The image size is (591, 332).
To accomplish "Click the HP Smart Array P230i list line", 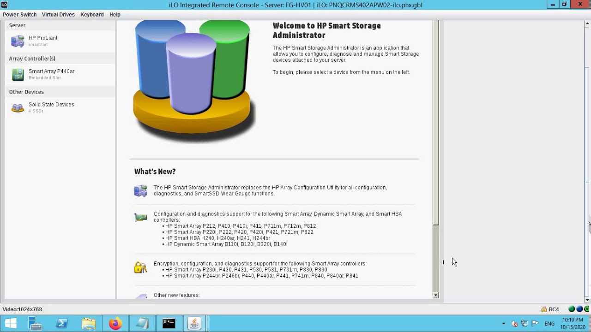I will coord(247,270).
